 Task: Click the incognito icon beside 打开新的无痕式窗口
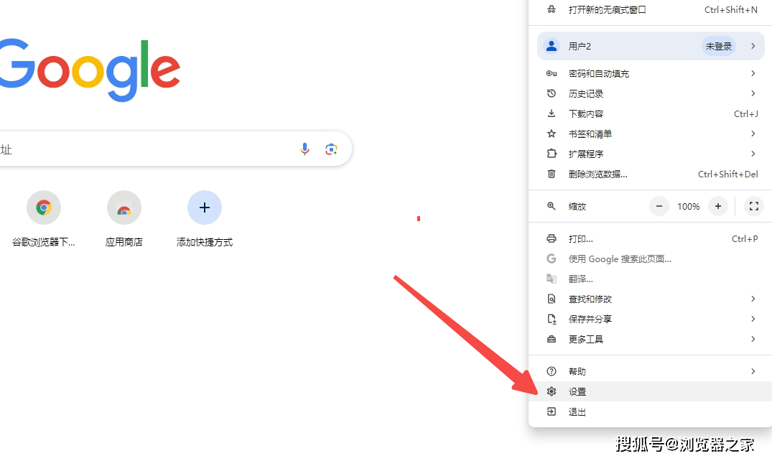552,9
